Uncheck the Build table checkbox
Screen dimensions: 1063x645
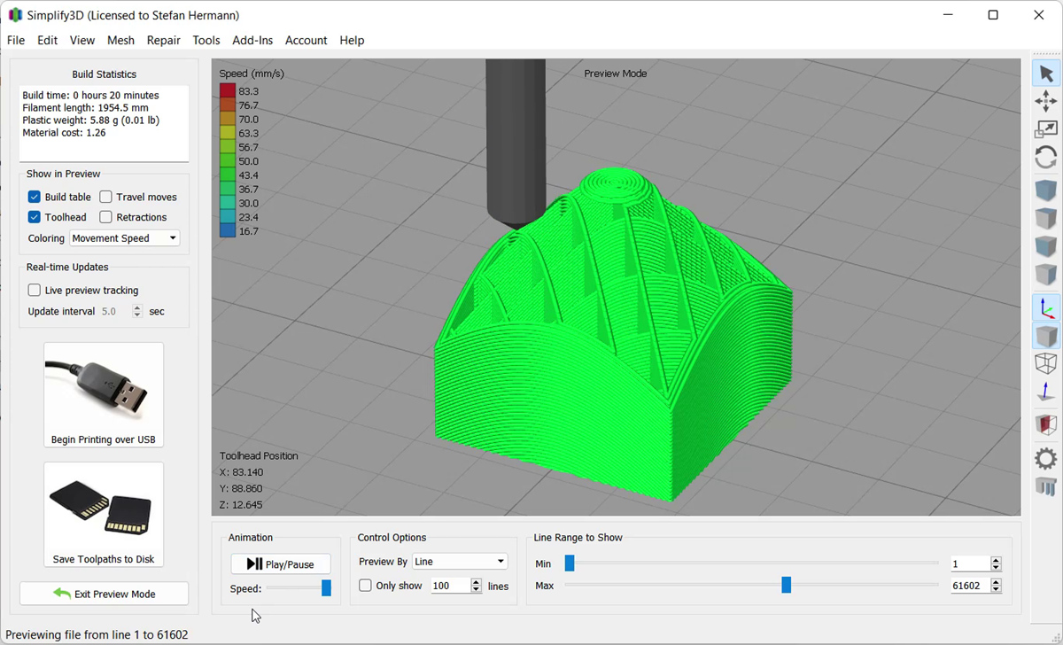pyautogui.click(x=35, y=197)
